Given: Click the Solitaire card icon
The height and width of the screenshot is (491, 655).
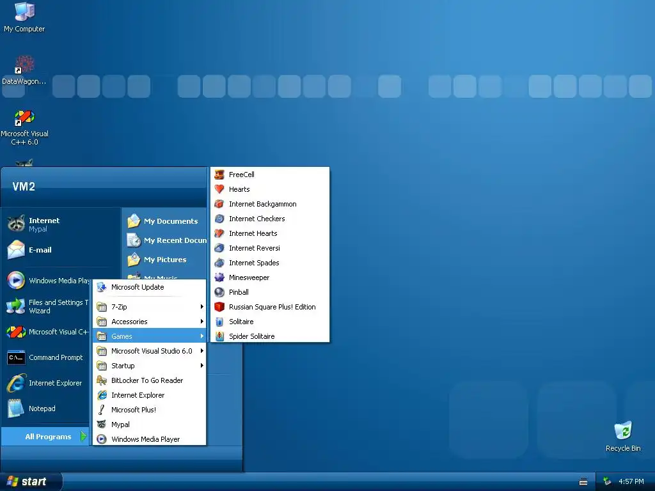Looking at the screenshot, I should coord(219,322).
